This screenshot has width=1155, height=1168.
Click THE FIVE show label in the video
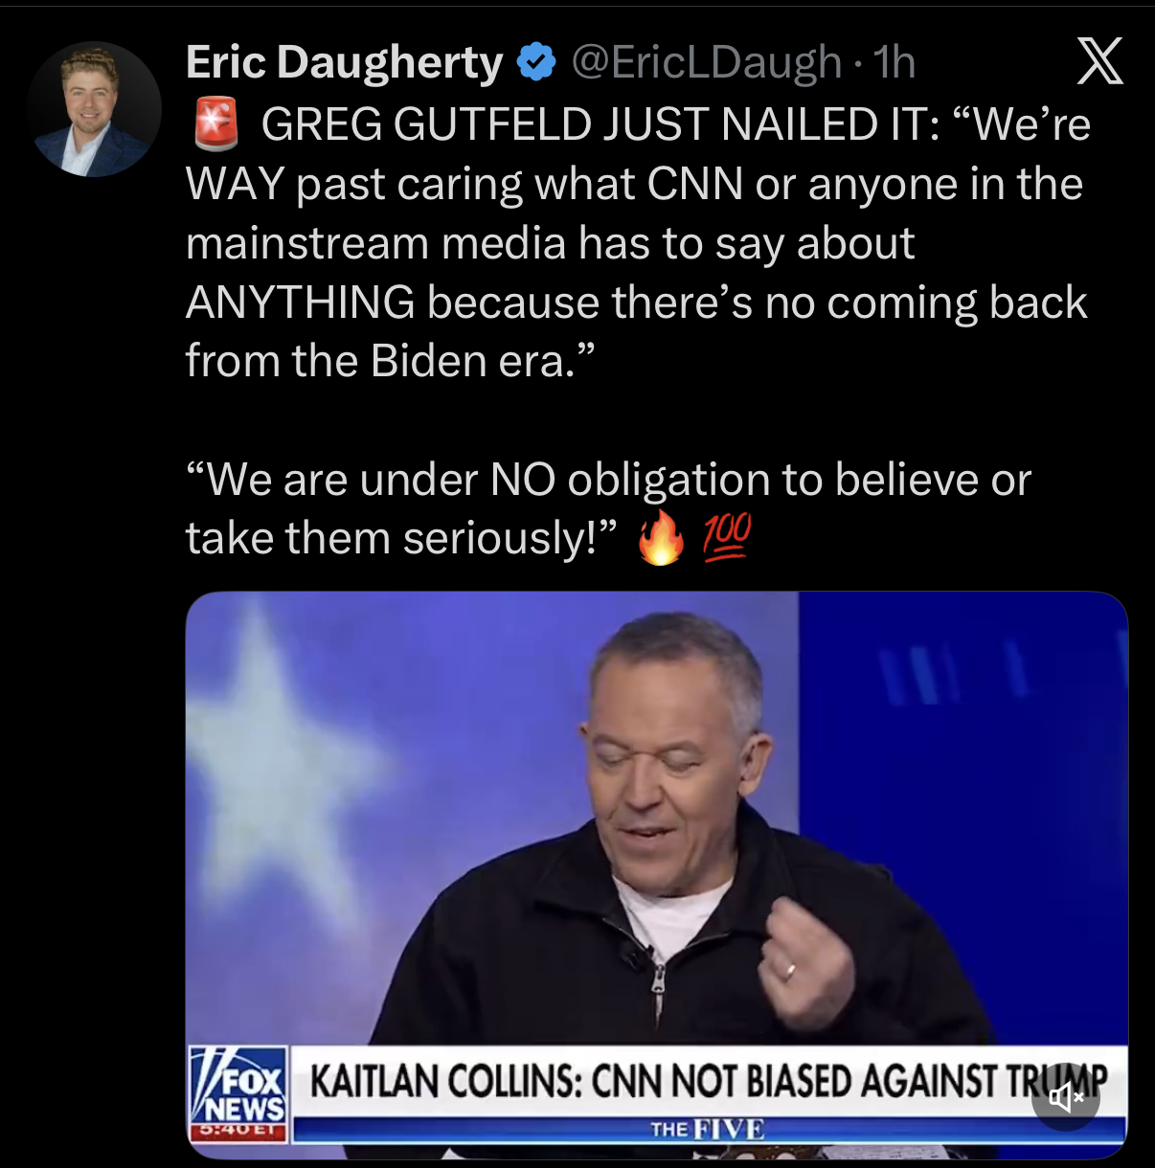click(708, 1129)
